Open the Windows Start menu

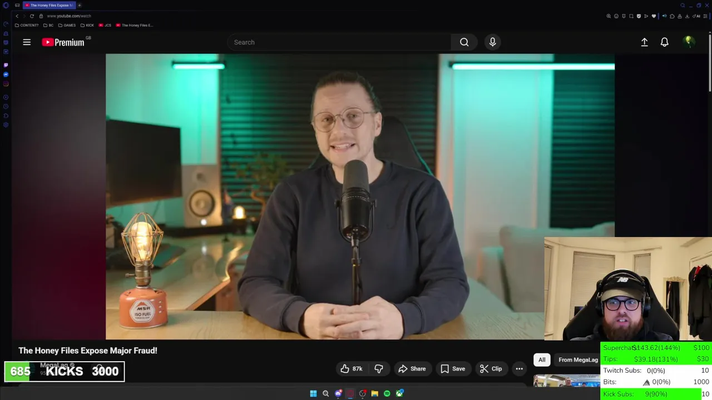pyautogui.click(x=313, y=394)
